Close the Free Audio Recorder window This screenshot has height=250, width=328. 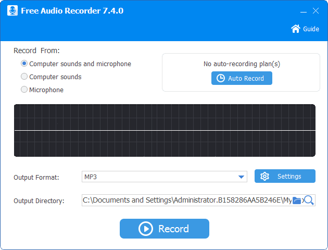tap(316, 11)
